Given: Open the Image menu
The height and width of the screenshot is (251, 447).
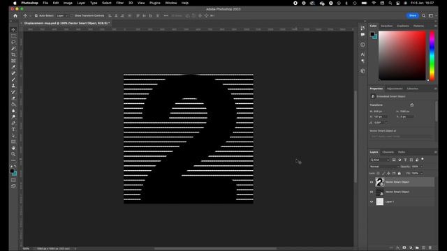Looking at the screenshot, I should [x=68, y=3].
